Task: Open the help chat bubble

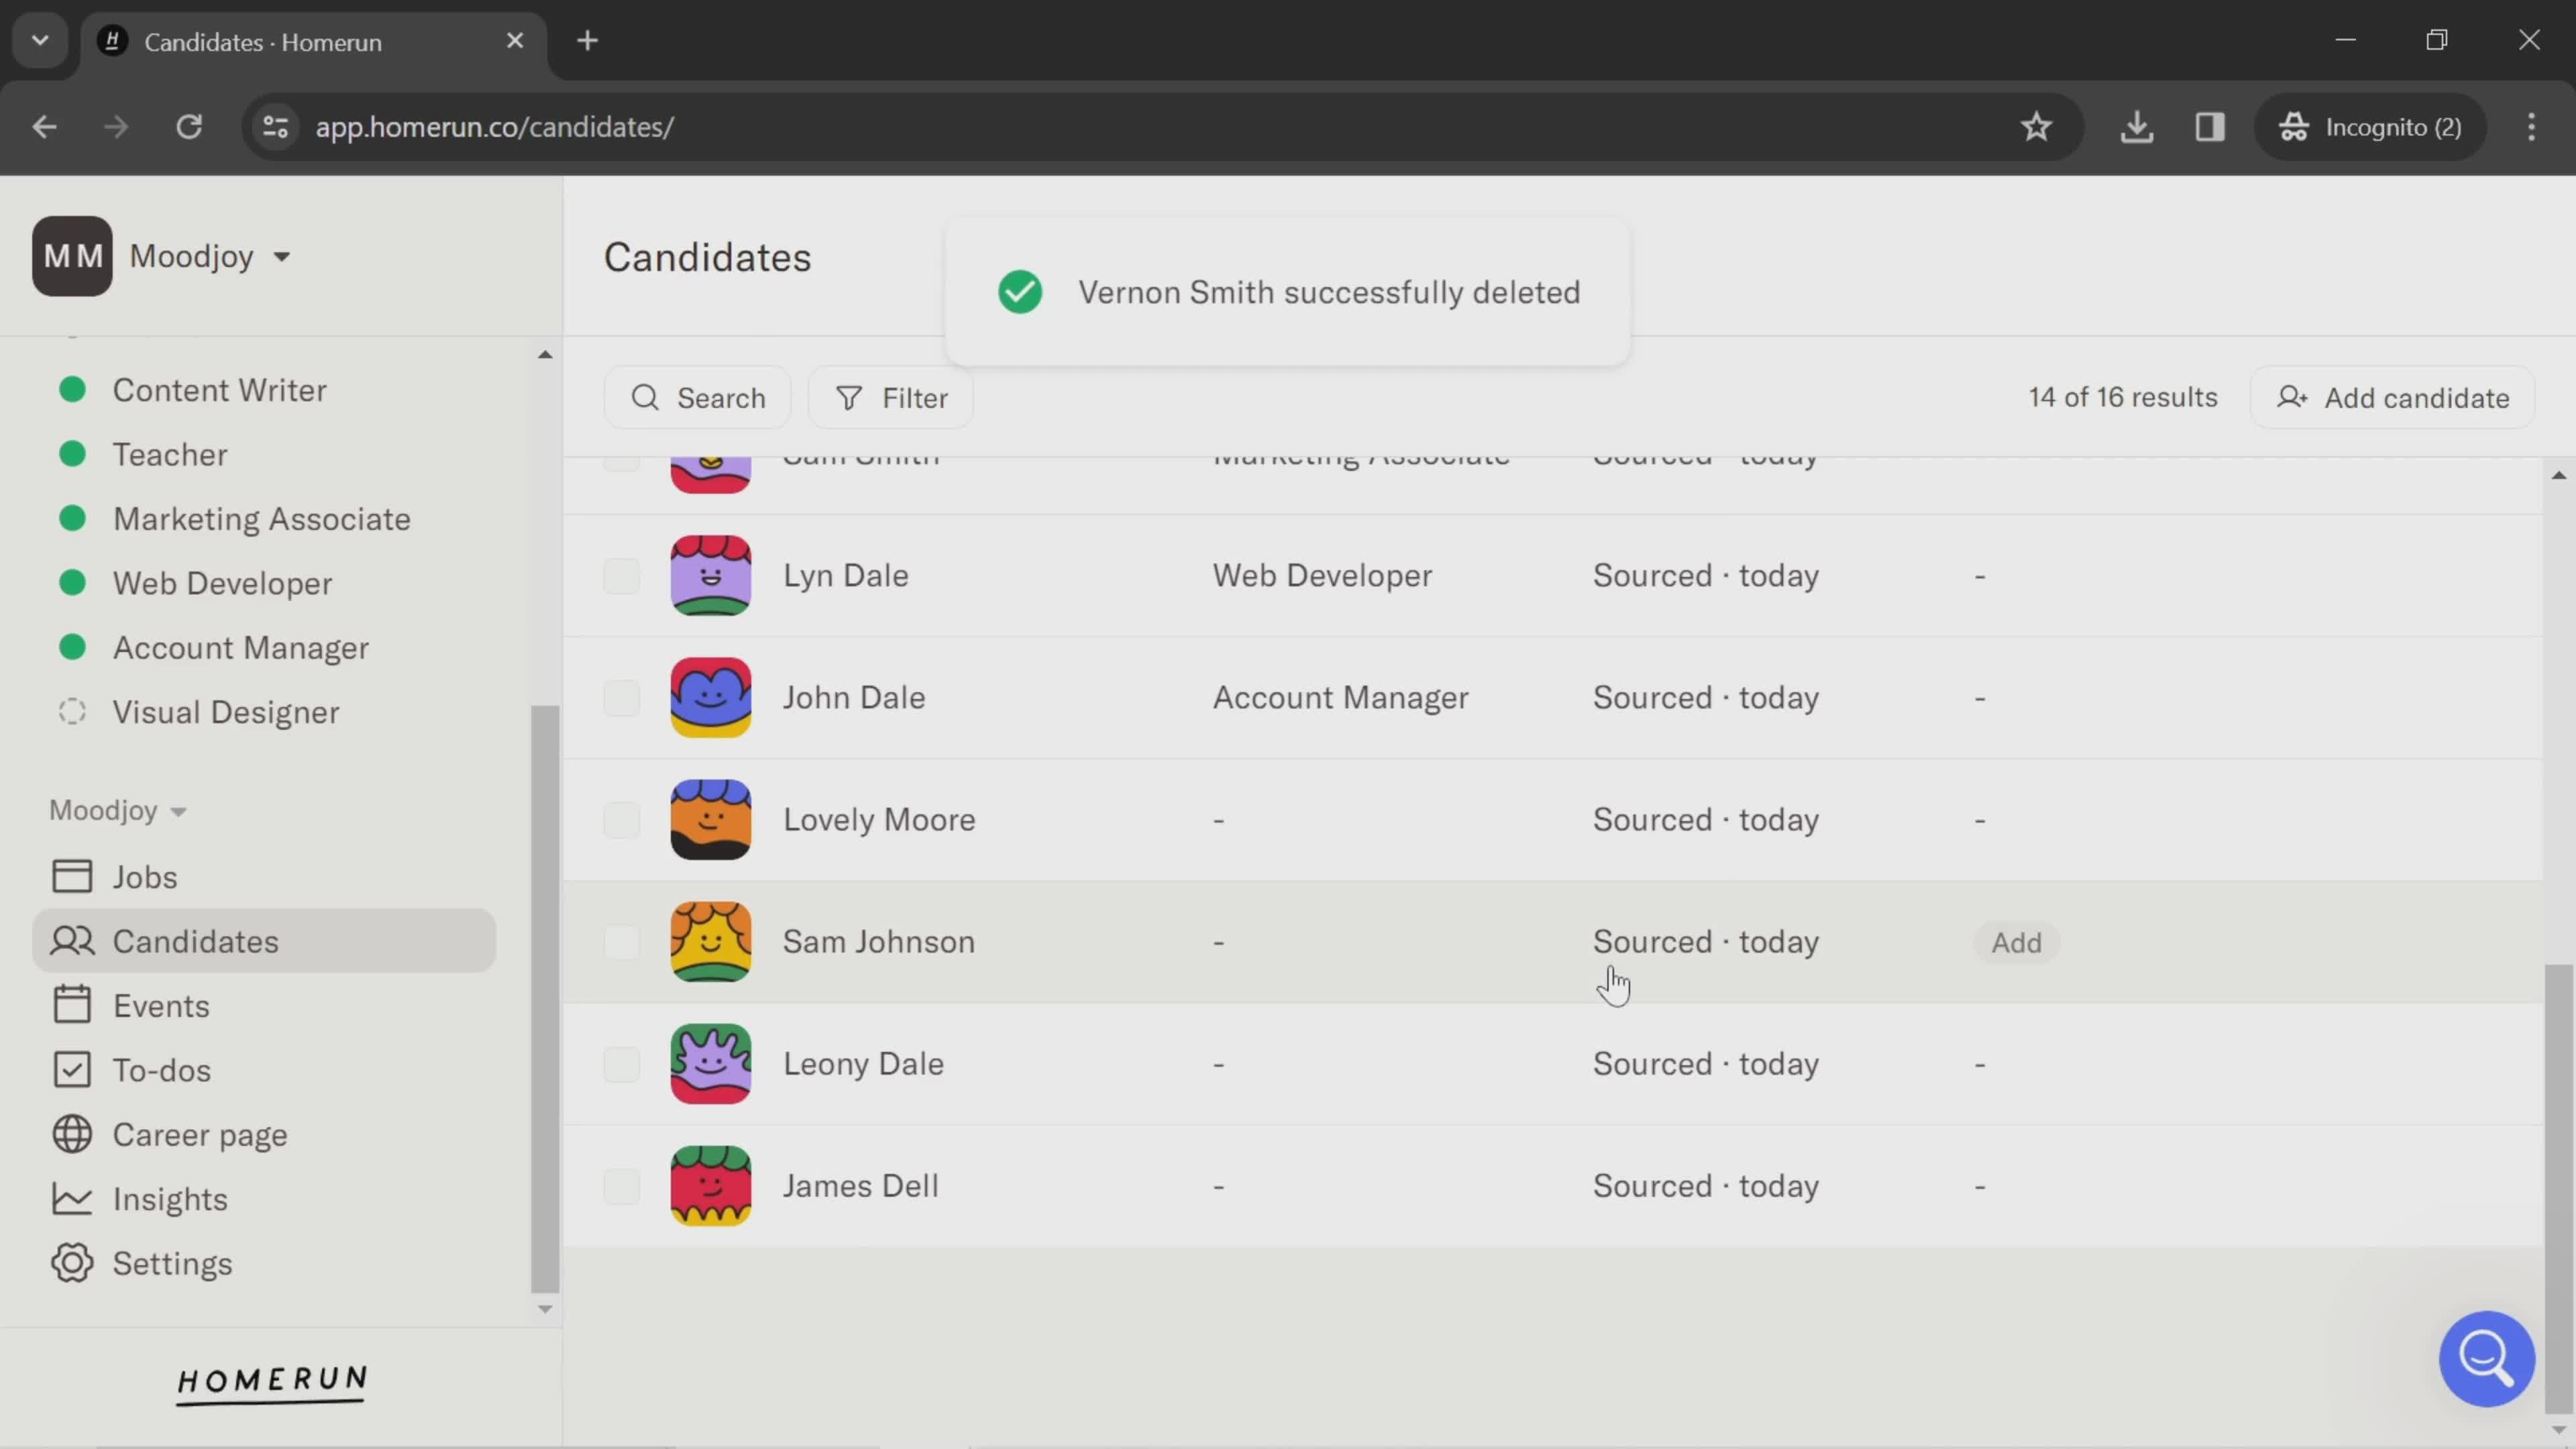Action: 2487,1359
